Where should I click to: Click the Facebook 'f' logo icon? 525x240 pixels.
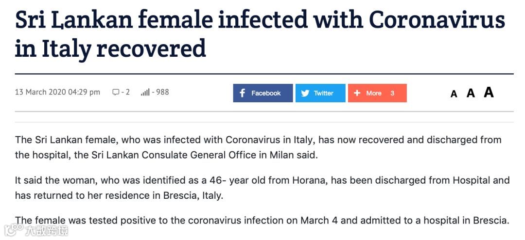coord(243,93)
